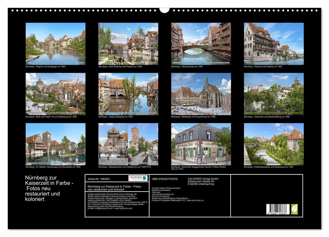Open the 'Partie an der Pegnitz' thumbnail
This screenshot has width=329, height=237.
point(274,44)
